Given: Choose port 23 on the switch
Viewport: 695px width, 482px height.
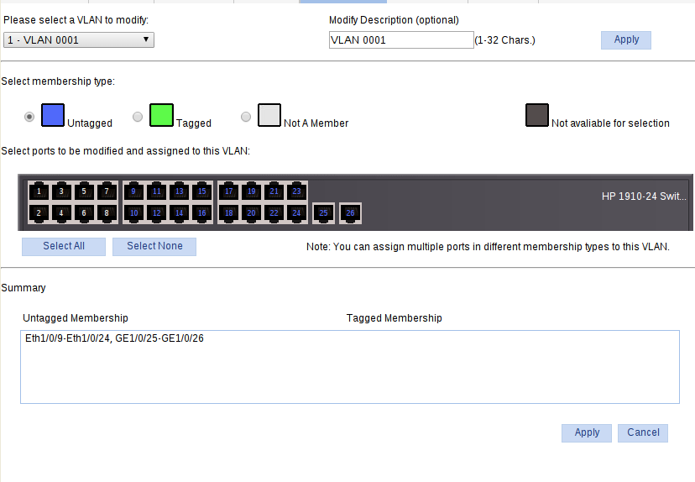Looking at the screenshot, I should coord(296,191).
